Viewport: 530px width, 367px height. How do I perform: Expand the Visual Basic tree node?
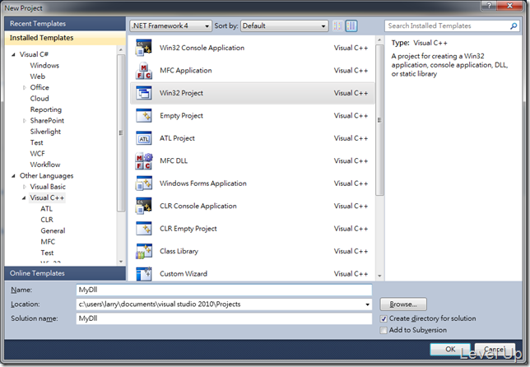click(24, 187)
